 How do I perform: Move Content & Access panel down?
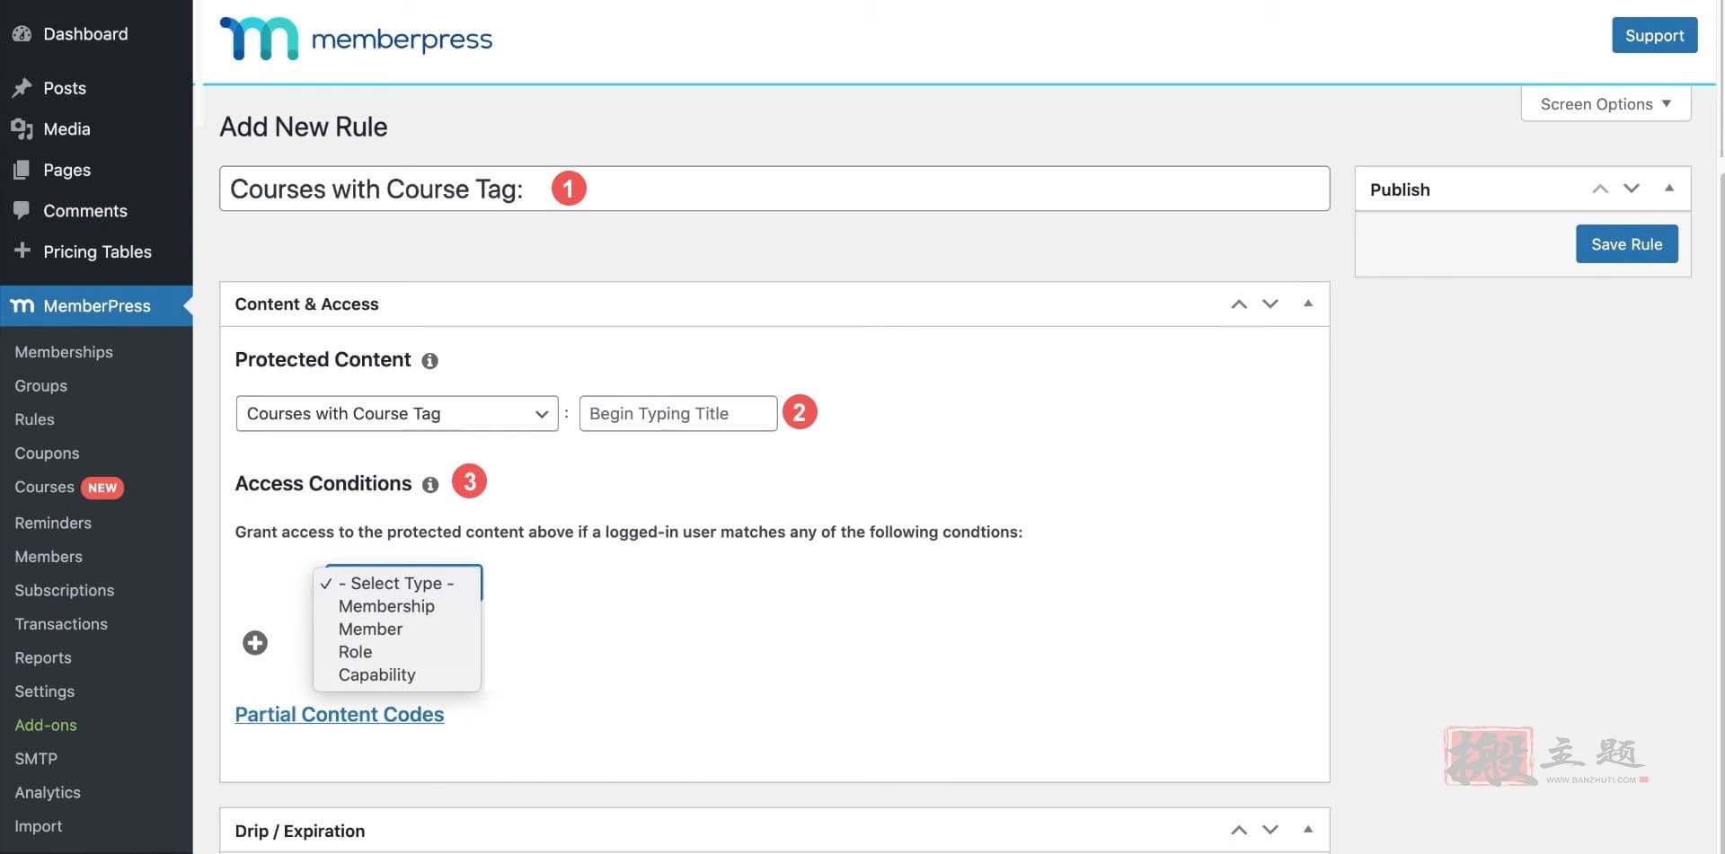(1270, 304)
